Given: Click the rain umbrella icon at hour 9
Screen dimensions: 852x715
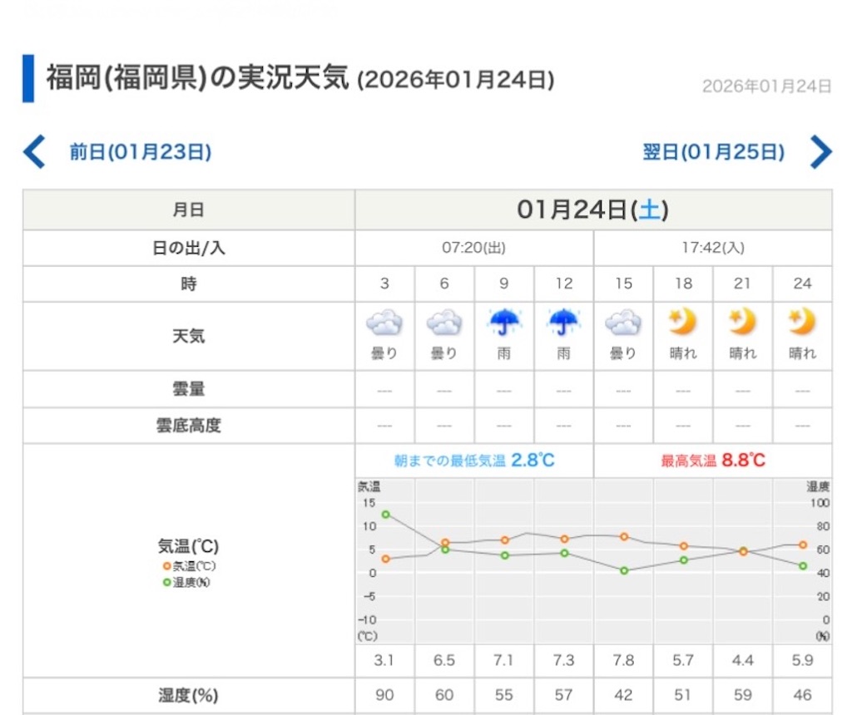Looking at the screenshot, I should click(504, 322).
